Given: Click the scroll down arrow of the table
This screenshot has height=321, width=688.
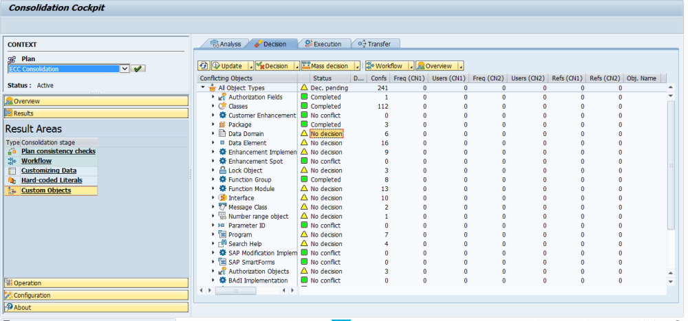Looking at the screenshot, I should click(670, 282).
